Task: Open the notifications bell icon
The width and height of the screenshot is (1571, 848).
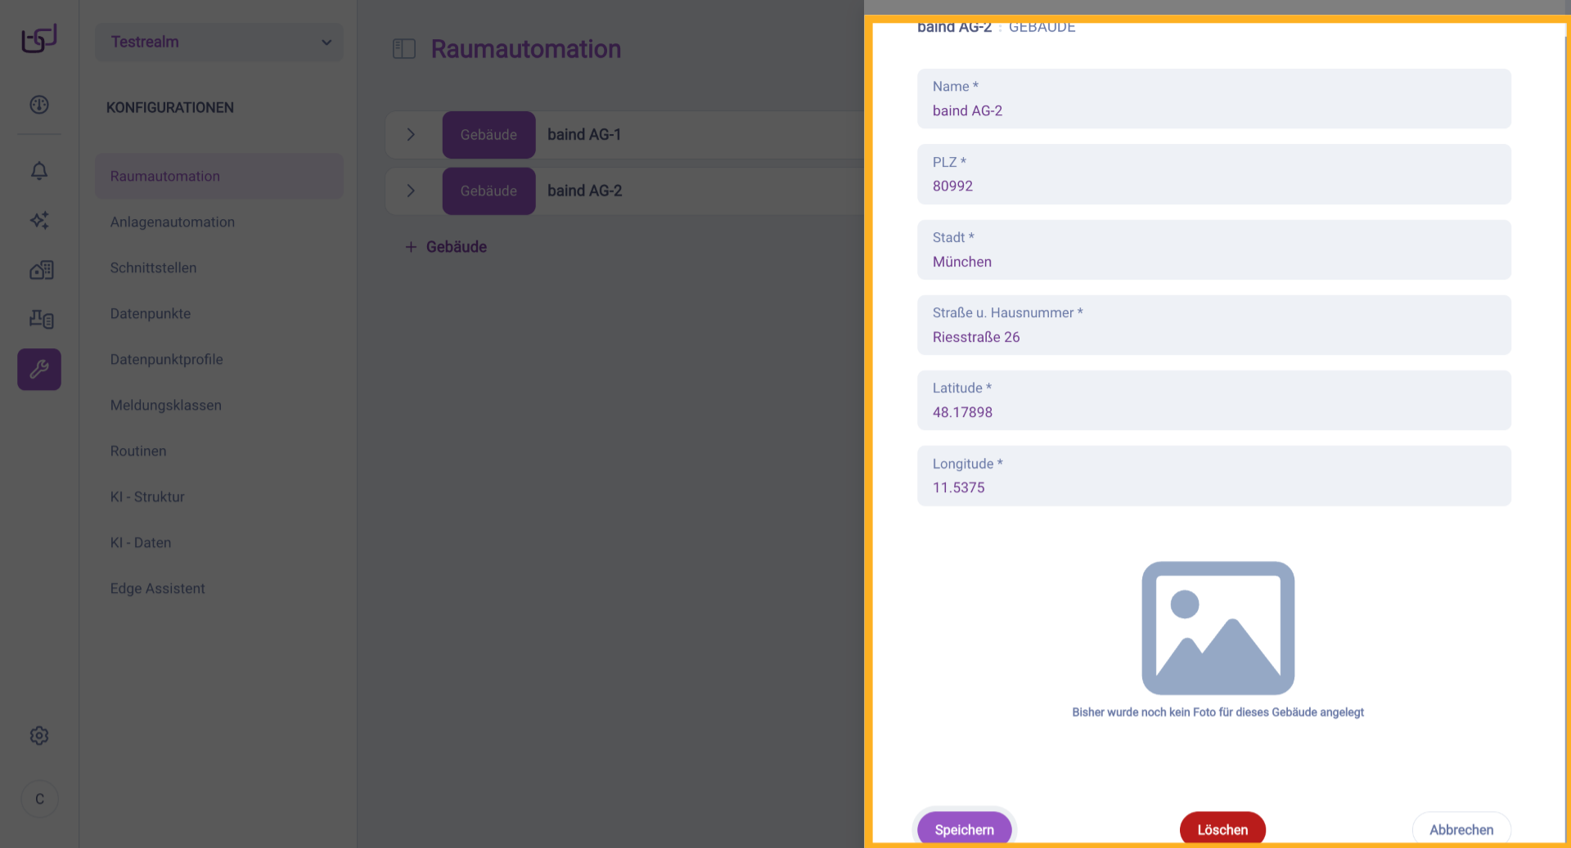Action: coord(39,171)
